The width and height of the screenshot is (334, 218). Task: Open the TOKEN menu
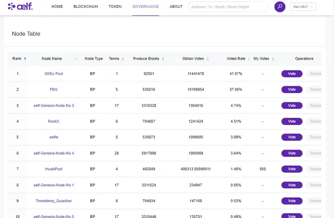(x=115, y=7)
